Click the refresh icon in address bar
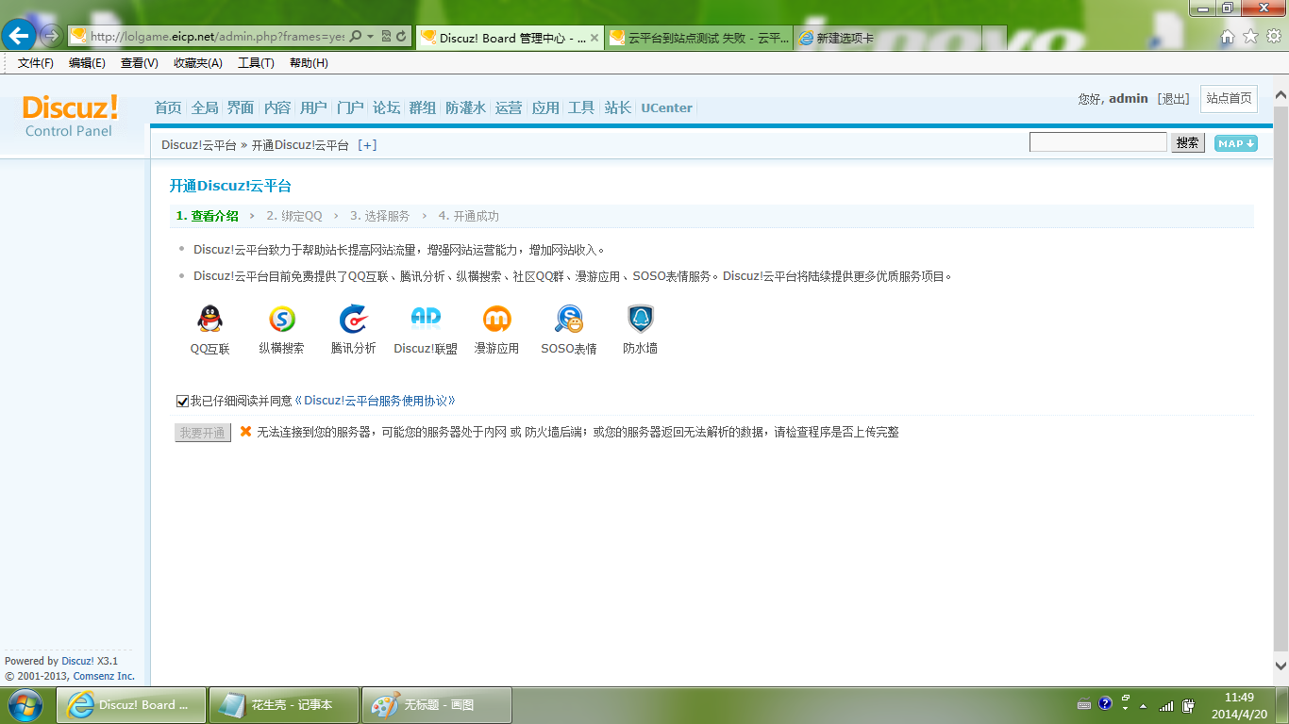The height and width of the screenshot is (724, 1289). (402, 36)
